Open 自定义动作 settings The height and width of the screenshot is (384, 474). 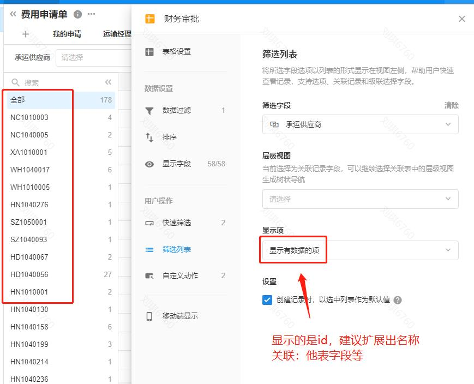coord(180,276)
